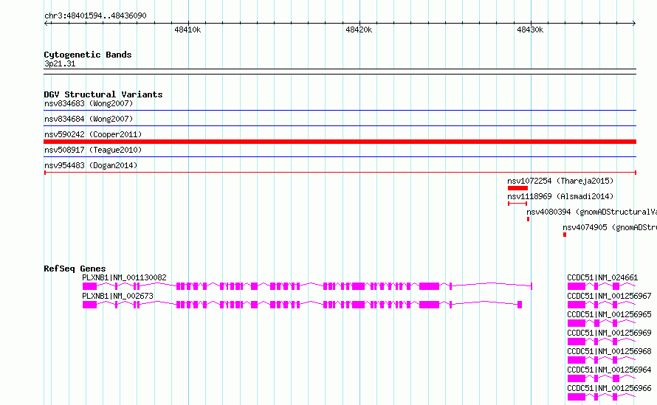The width and height of the screenshot is (657, 405).
Task: Open the CCDC51|NM_001256965 transcript label
Action: 609,314
